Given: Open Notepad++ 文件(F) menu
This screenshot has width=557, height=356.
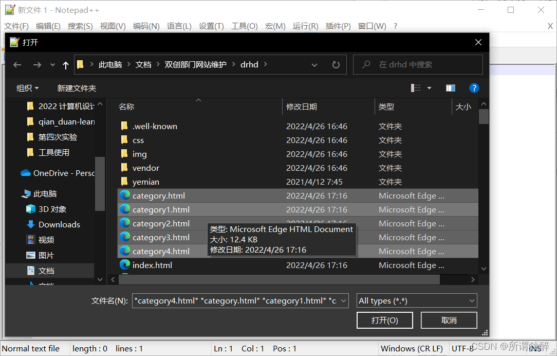Looking at the screenshot, I should [16, 26].
